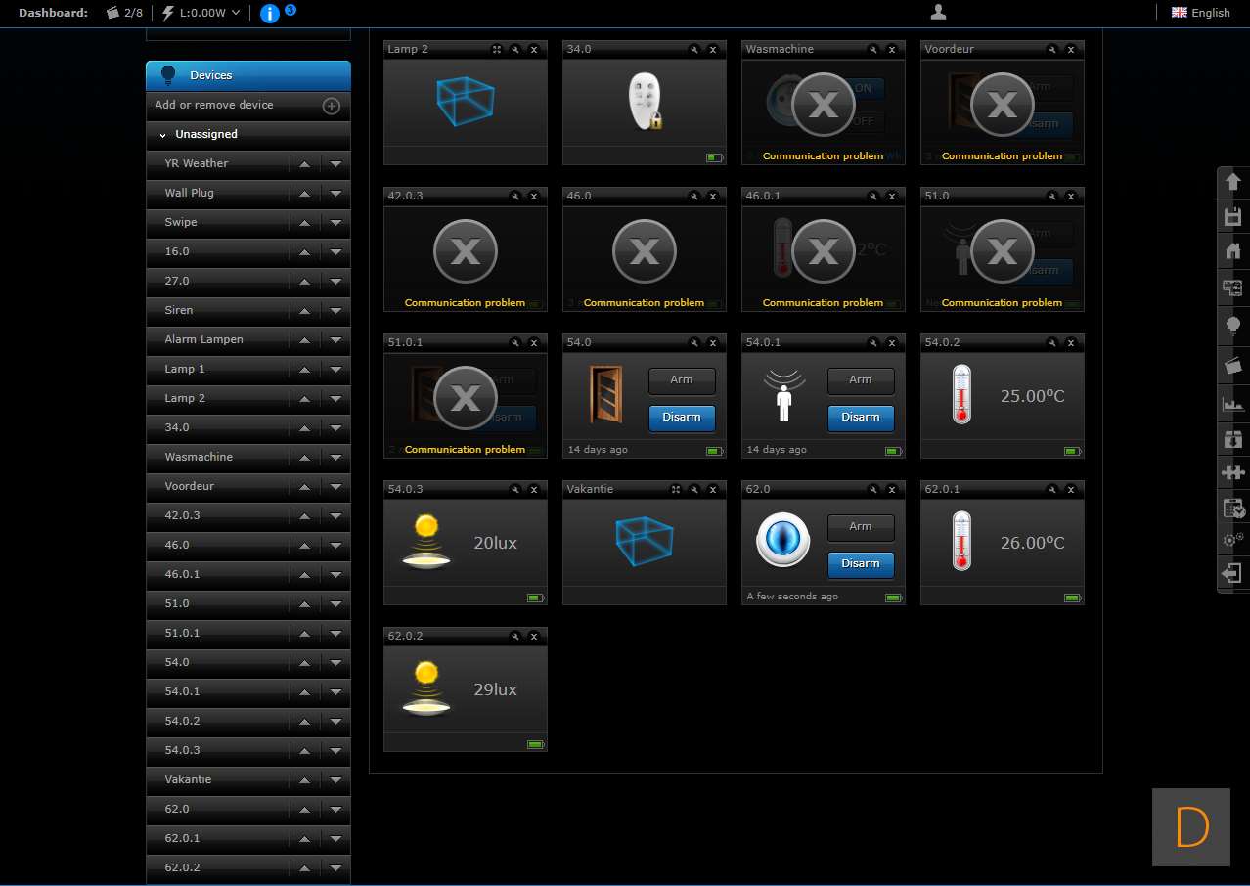Viewport: 1250px width, 886px height.
Task: Click the X overlay on the 42.0.3 widget
Action: [x=466, y=251]
